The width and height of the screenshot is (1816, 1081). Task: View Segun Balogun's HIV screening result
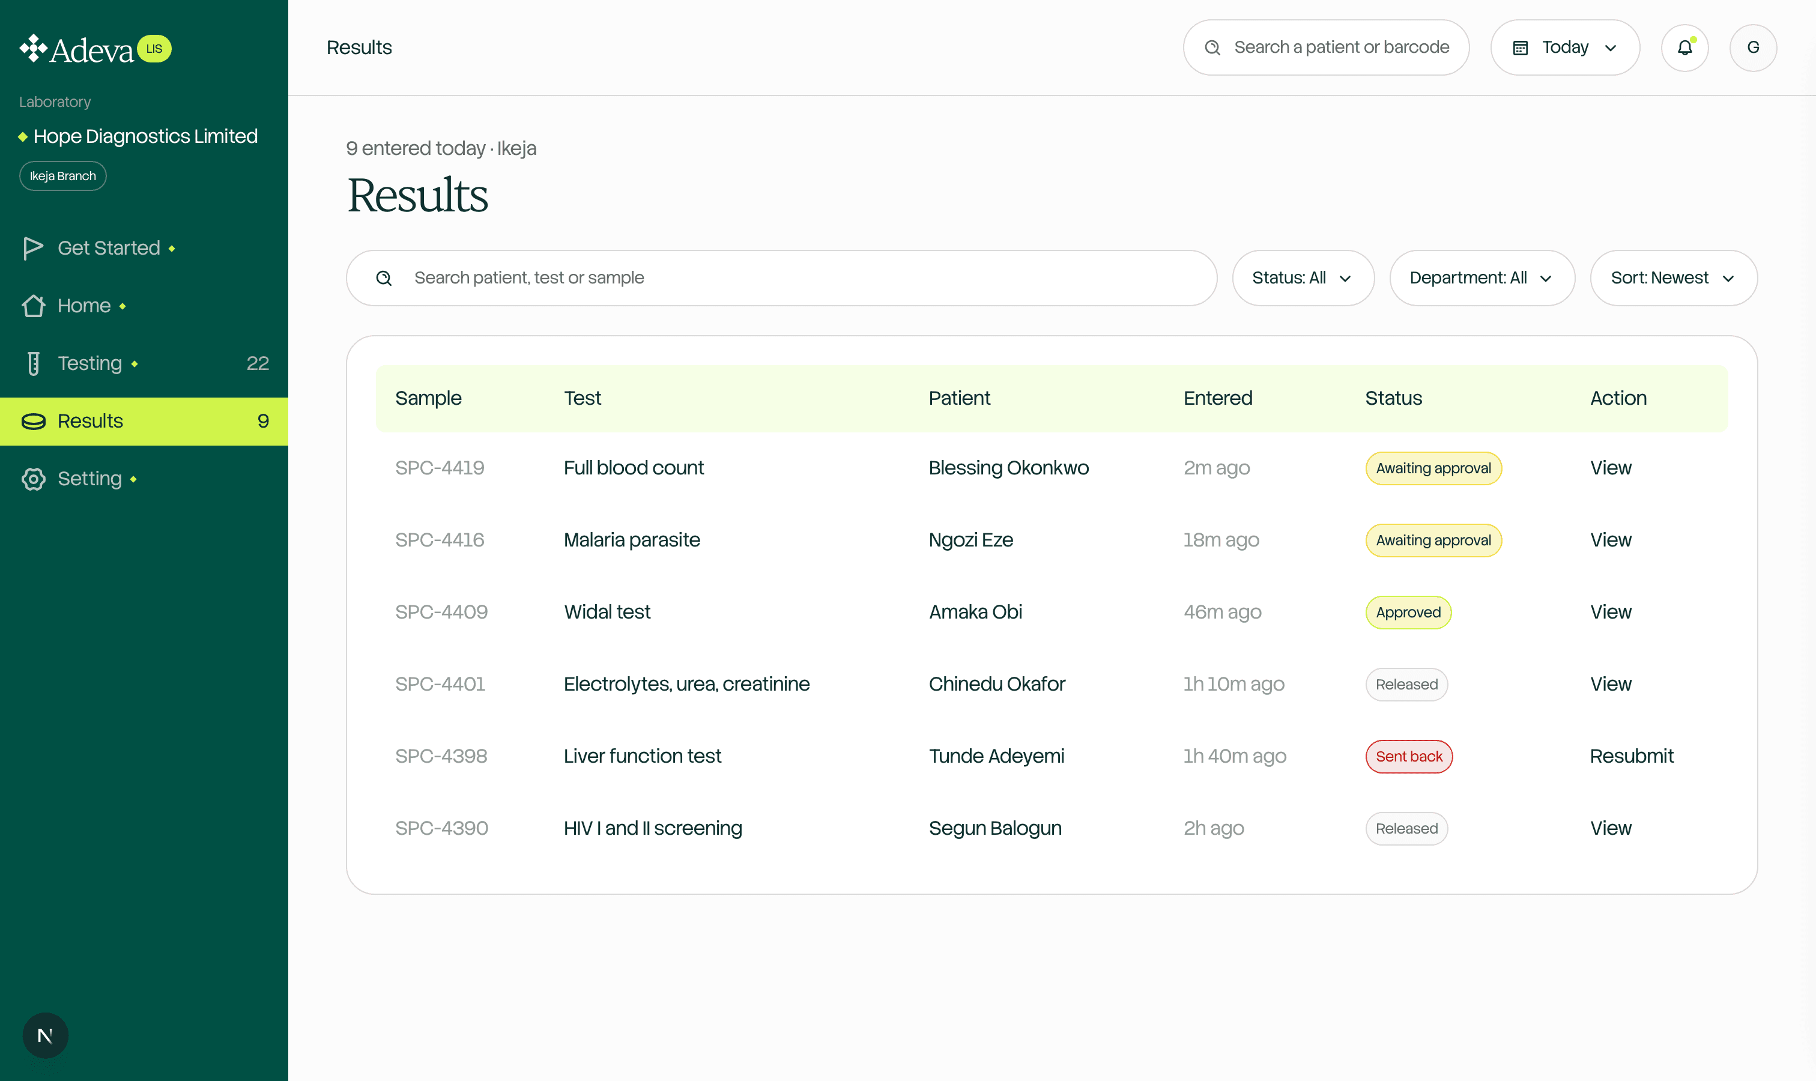[1610, 828]
